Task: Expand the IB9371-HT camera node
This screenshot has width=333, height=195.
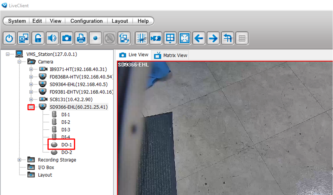Action: point(31,69)
